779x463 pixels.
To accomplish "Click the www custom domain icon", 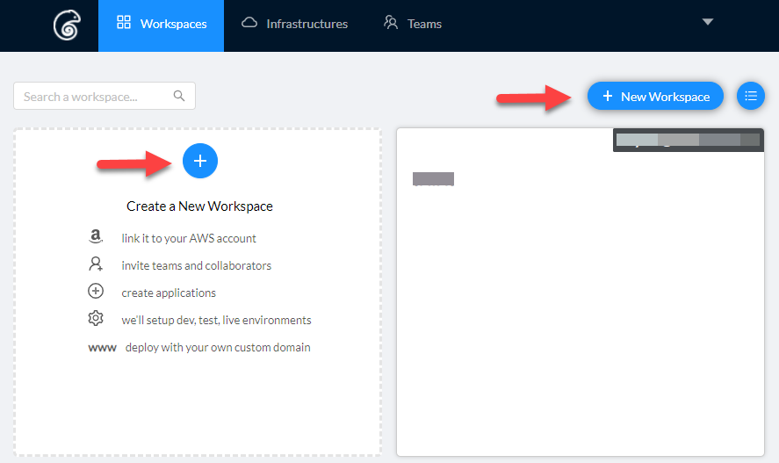I will [x=102, y=347].
